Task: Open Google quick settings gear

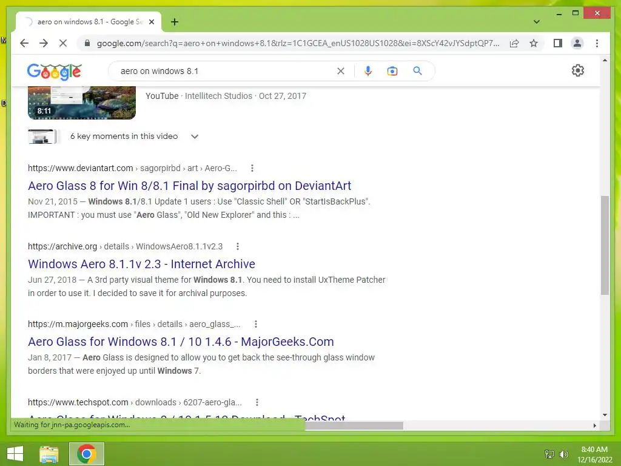Action: click(x=578, y=70)
